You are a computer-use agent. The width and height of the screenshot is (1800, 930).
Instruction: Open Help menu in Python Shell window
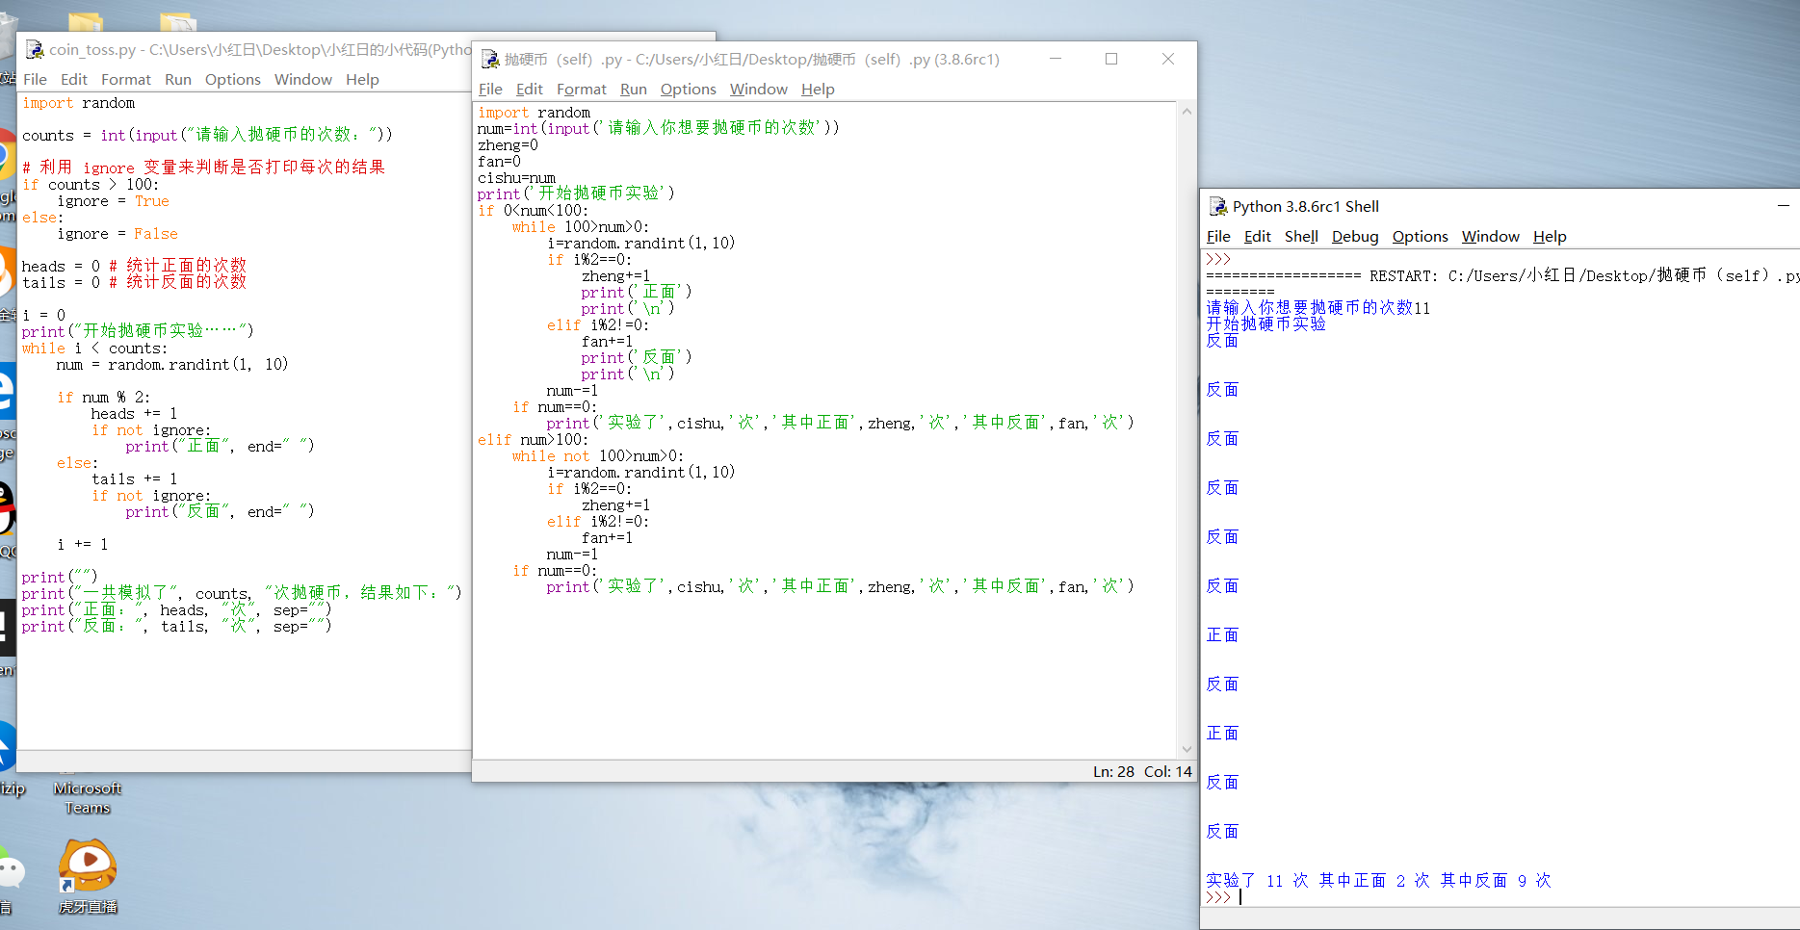1550,236
